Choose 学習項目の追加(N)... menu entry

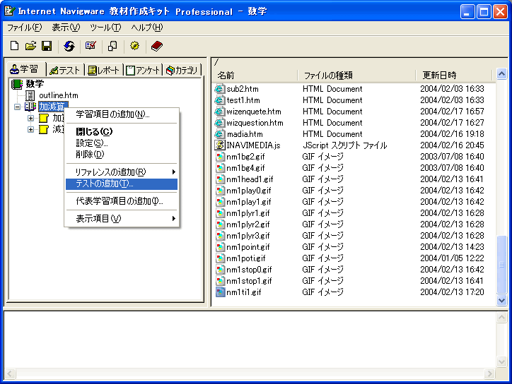[x=122, y=114]
